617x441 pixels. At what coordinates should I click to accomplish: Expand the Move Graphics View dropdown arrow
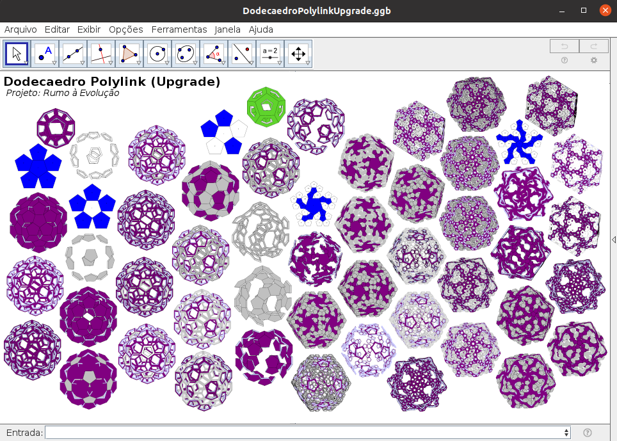pyautogui.click(x=308, y=63)
